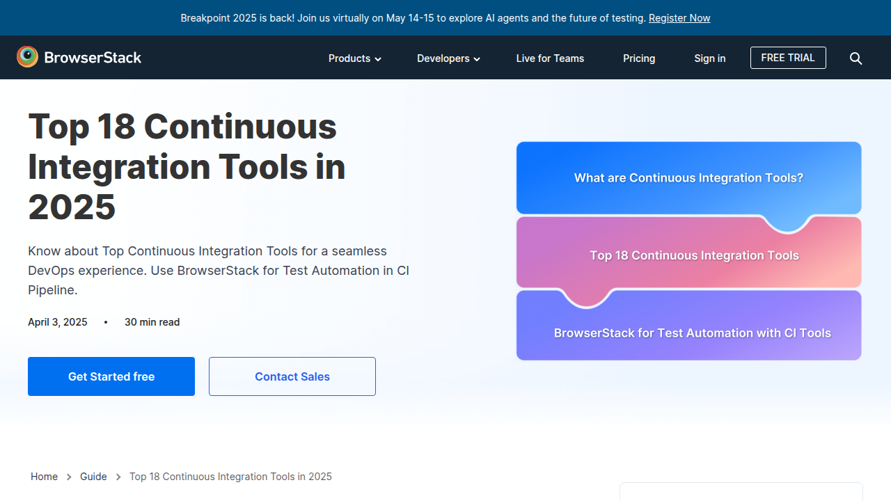Expand the Products dropdown menu

click(355, 58)
